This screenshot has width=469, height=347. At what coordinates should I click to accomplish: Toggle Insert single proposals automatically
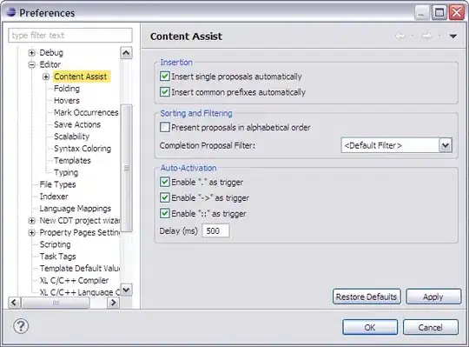(x=164, y=76)
